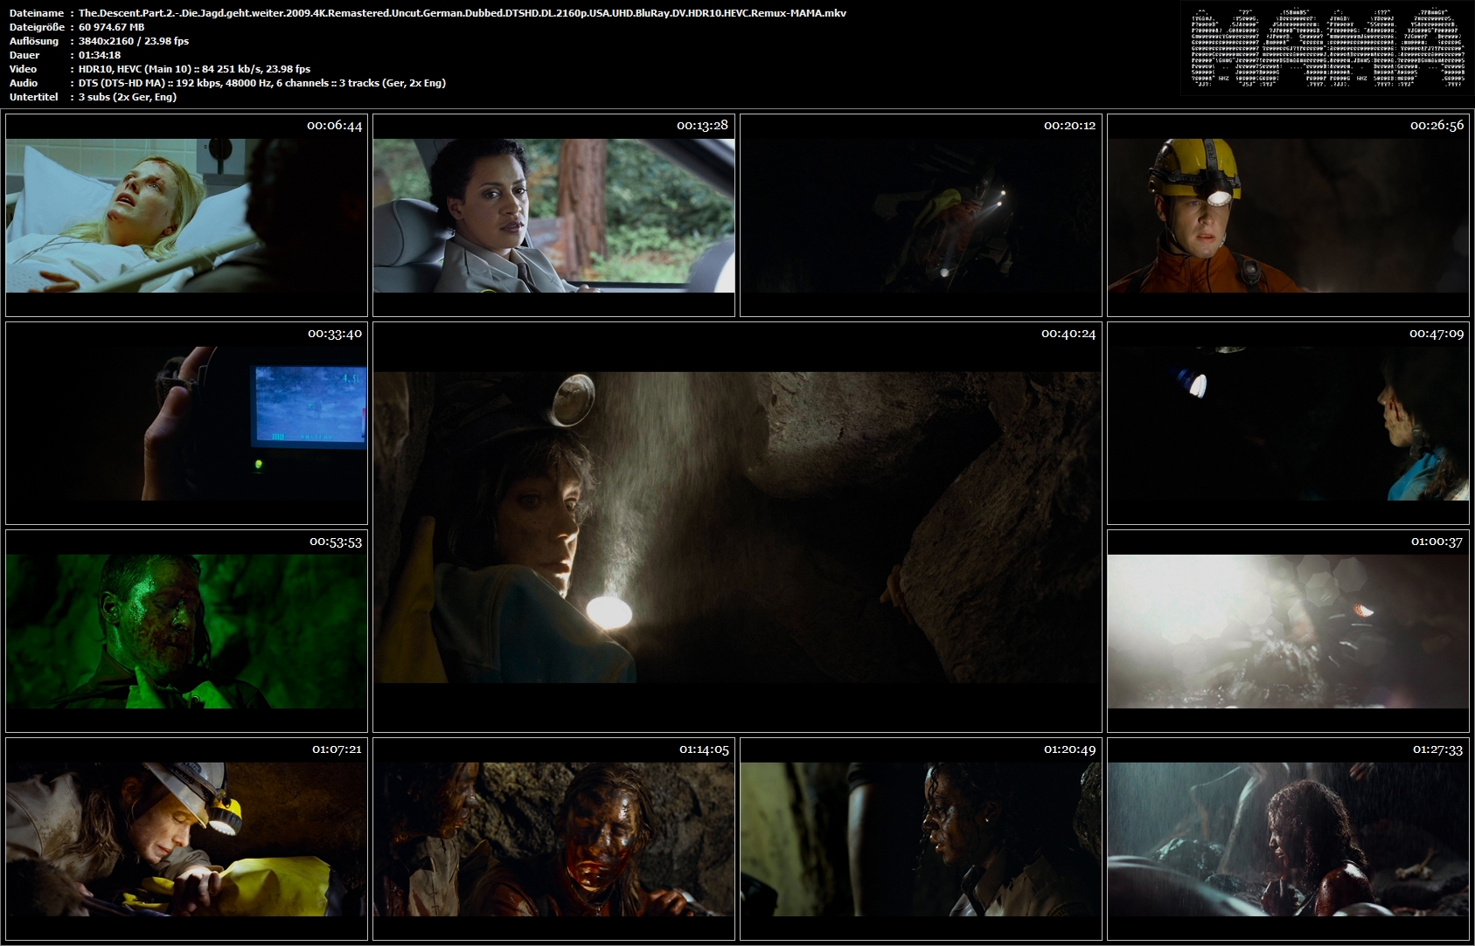
Task: Open the thumbnail stamped 00:26:56
Action: click(x=1288, y=215)
